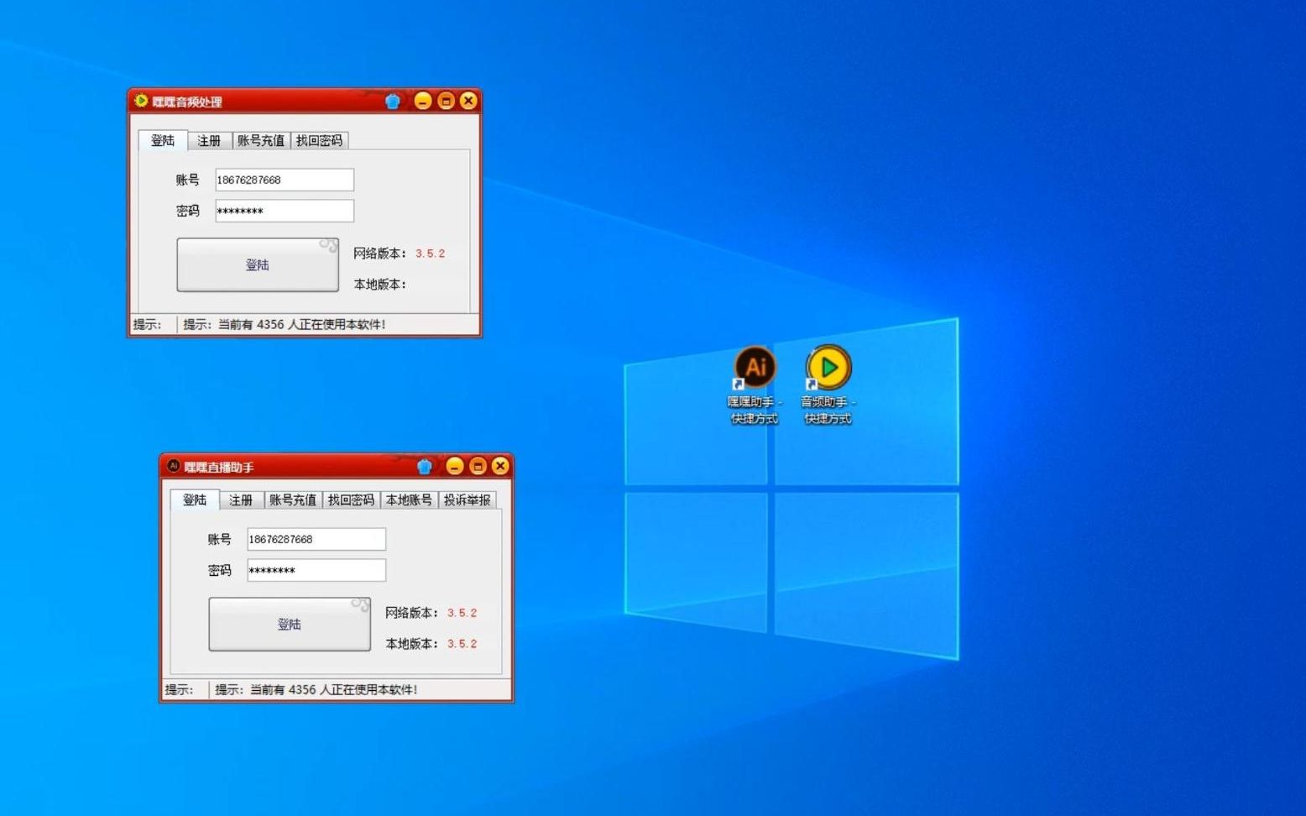The height and width of the screenshot is (816, 1306).
Task: Click the 嘿嘿音频处理 title bar app icon
Action: click(x=141, y=101)
